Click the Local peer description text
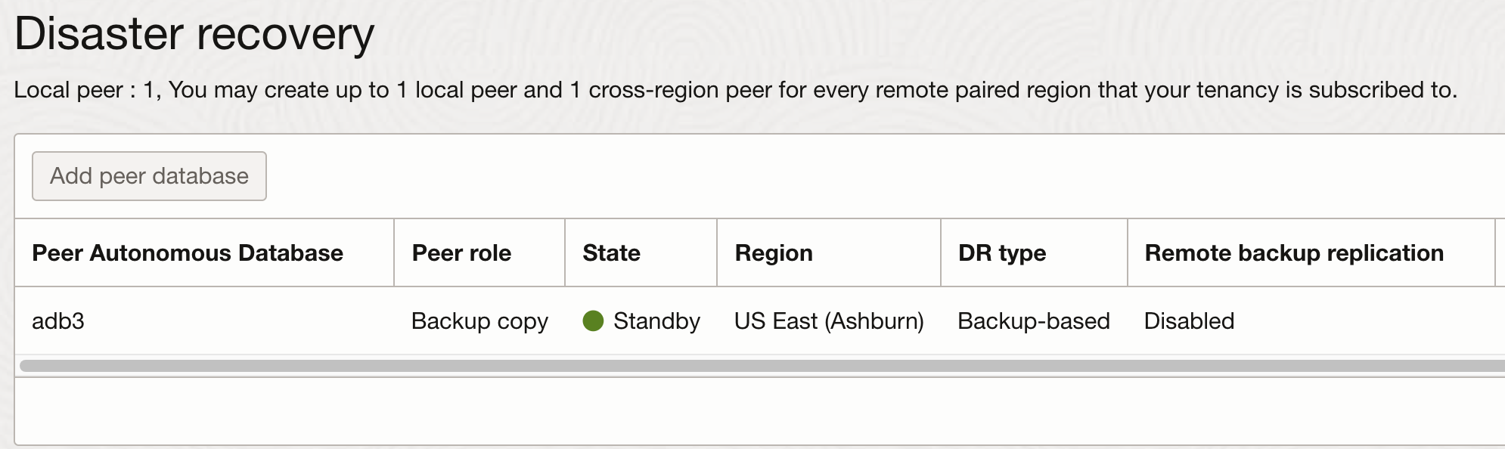 point(735,90)
